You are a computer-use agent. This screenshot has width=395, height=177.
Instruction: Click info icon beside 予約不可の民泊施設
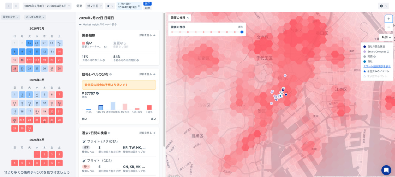[138, 60]
